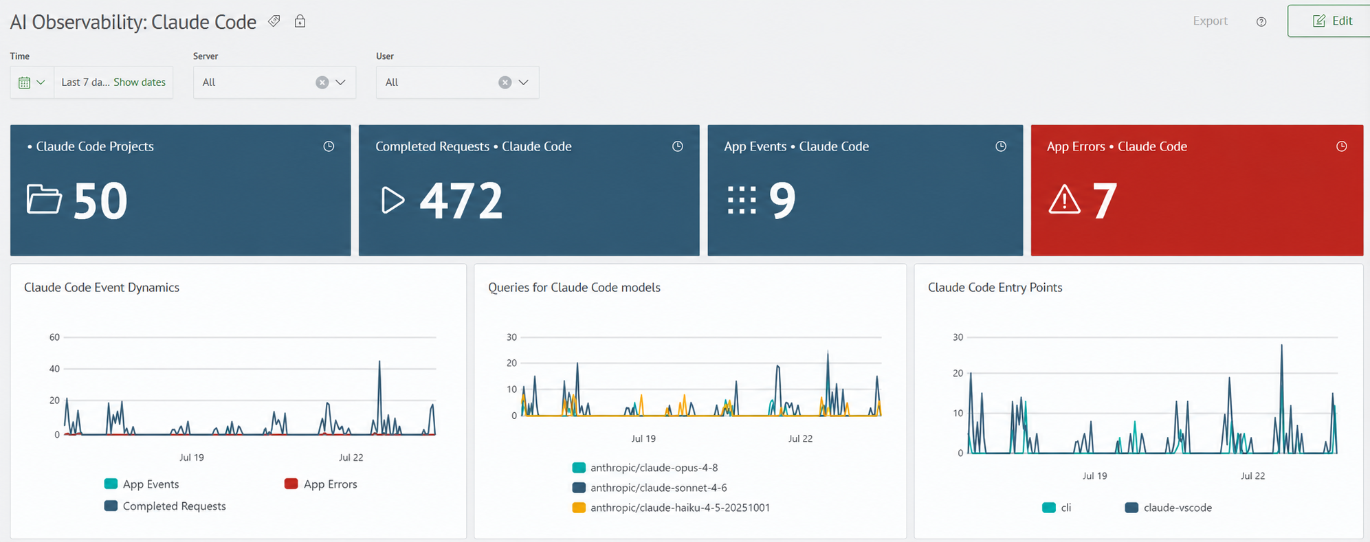Click the tag icon beside the dashboard title
Viewport: 1370px width, 542px height.
pyautogui.click(x=274, y=21)
